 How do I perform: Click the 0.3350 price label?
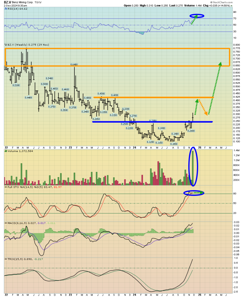click(x=103, y=112)
